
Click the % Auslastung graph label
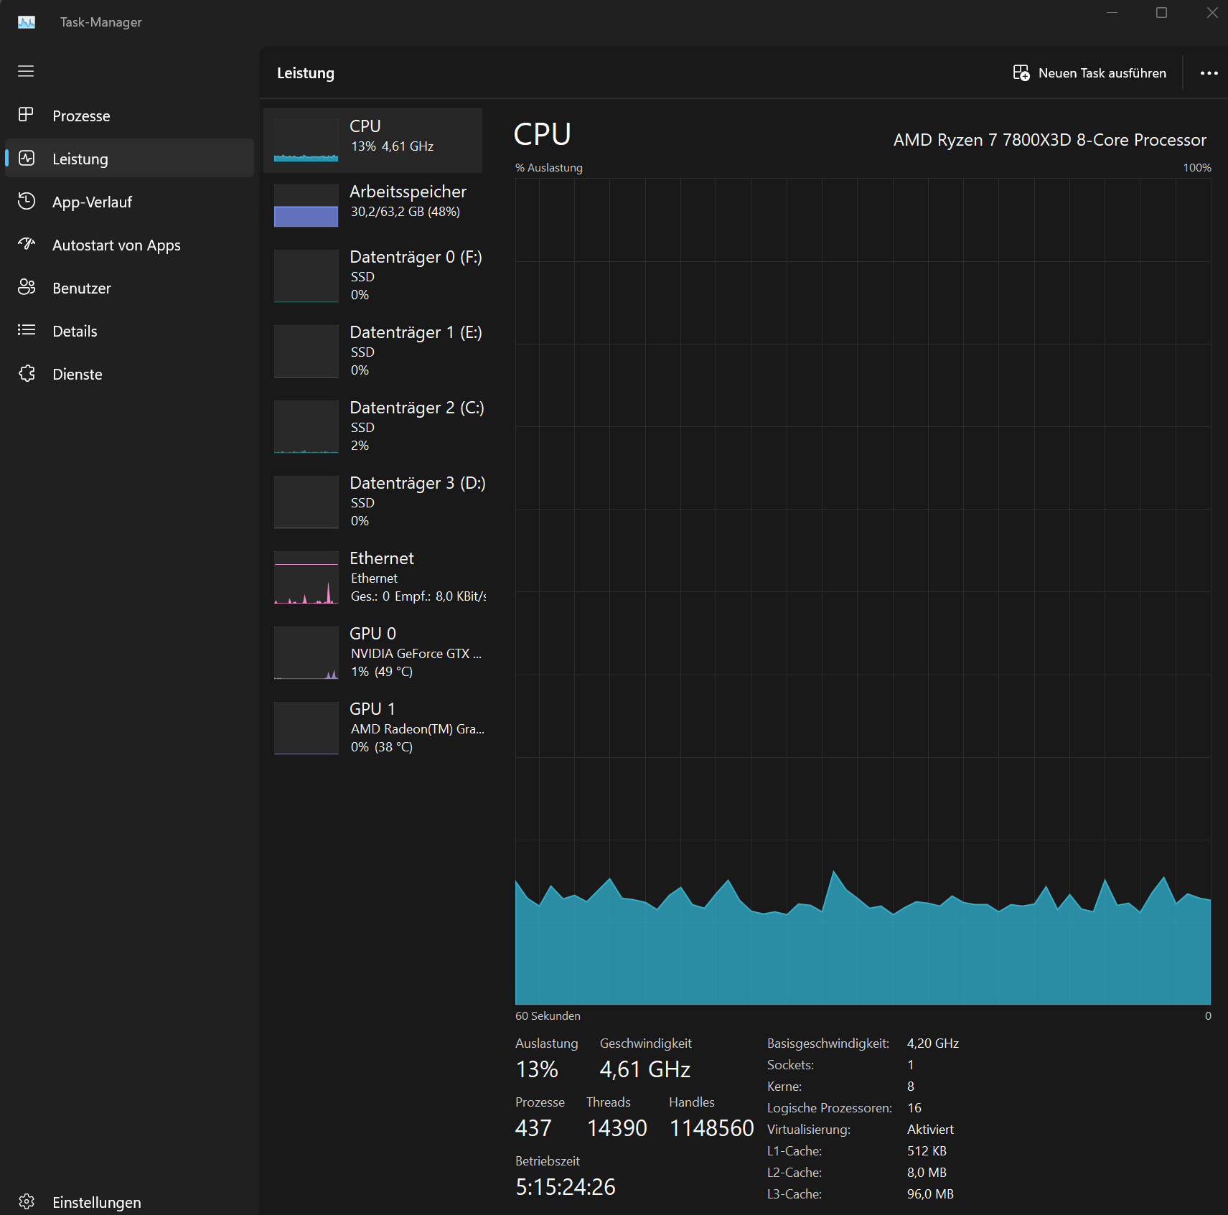549,168
